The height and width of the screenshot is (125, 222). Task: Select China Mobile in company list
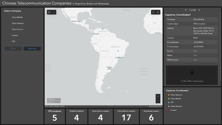17,17
